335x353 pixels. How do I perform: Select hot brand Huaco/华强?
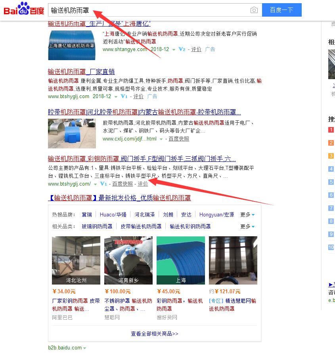tap(113, 214)
